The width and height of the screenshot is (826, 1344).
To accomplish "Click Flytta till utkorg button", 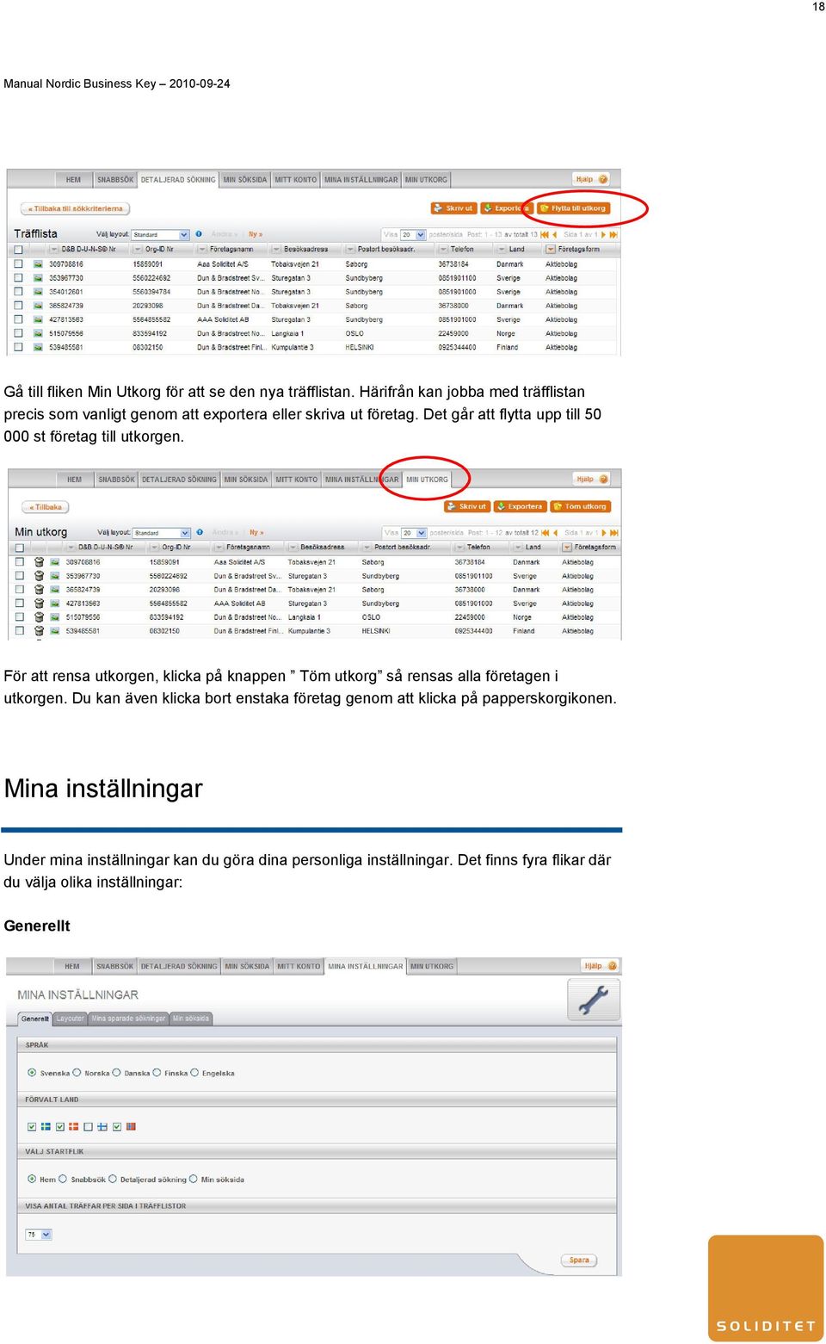I will pyautogui.click(x=573, y=208).
